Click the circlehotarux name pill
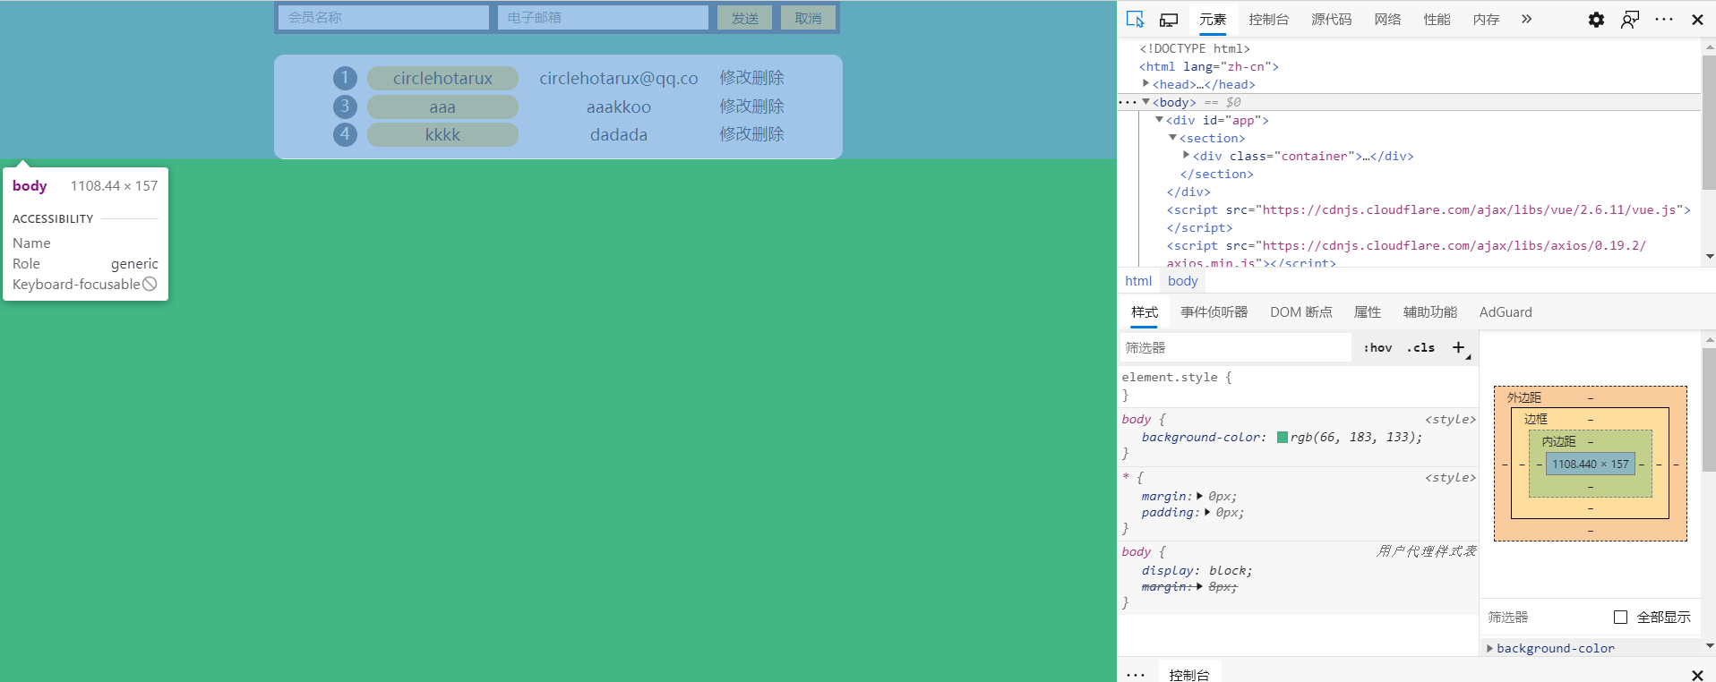Image resolution: width=1716 pixels, height=682 pixels. (x=442, y=78)
